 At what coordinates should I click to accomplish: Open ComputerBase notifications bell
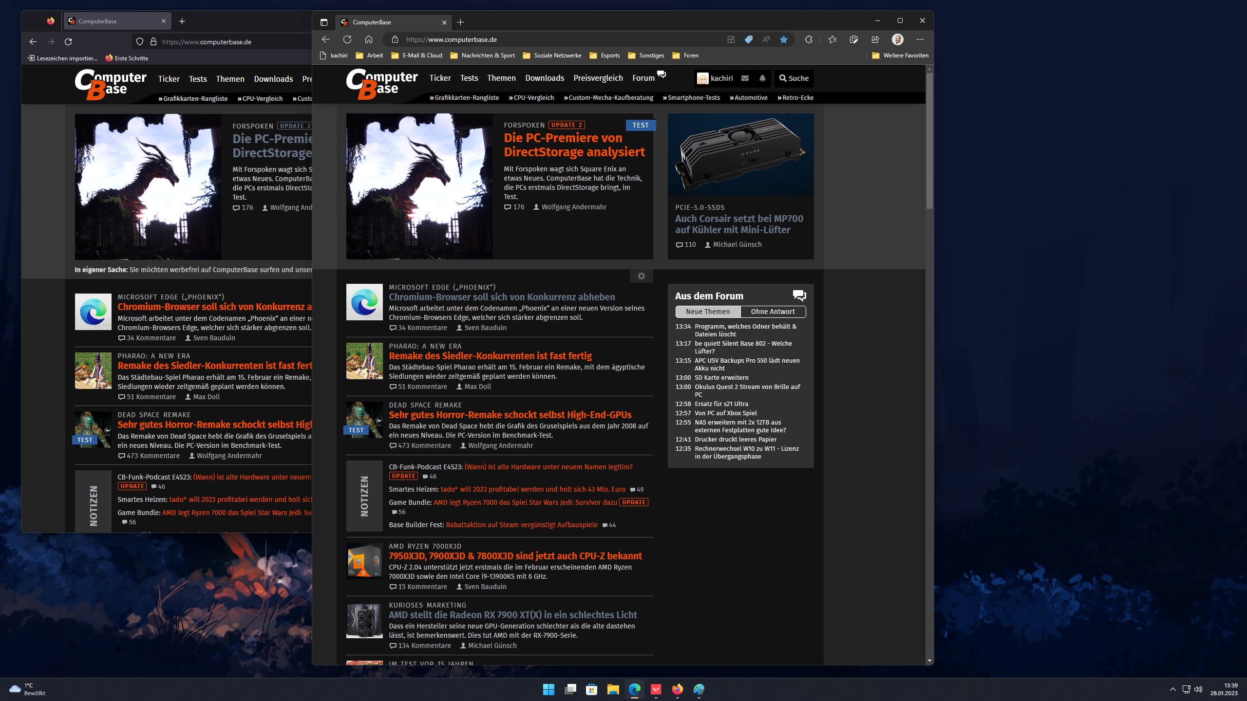pyautogui.click(x=762, y=78)
